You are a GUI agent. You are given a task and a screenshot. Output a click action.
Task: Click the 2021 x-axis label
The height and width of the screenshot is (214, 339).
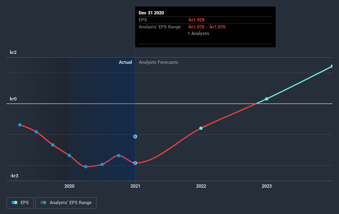point(135,186)
